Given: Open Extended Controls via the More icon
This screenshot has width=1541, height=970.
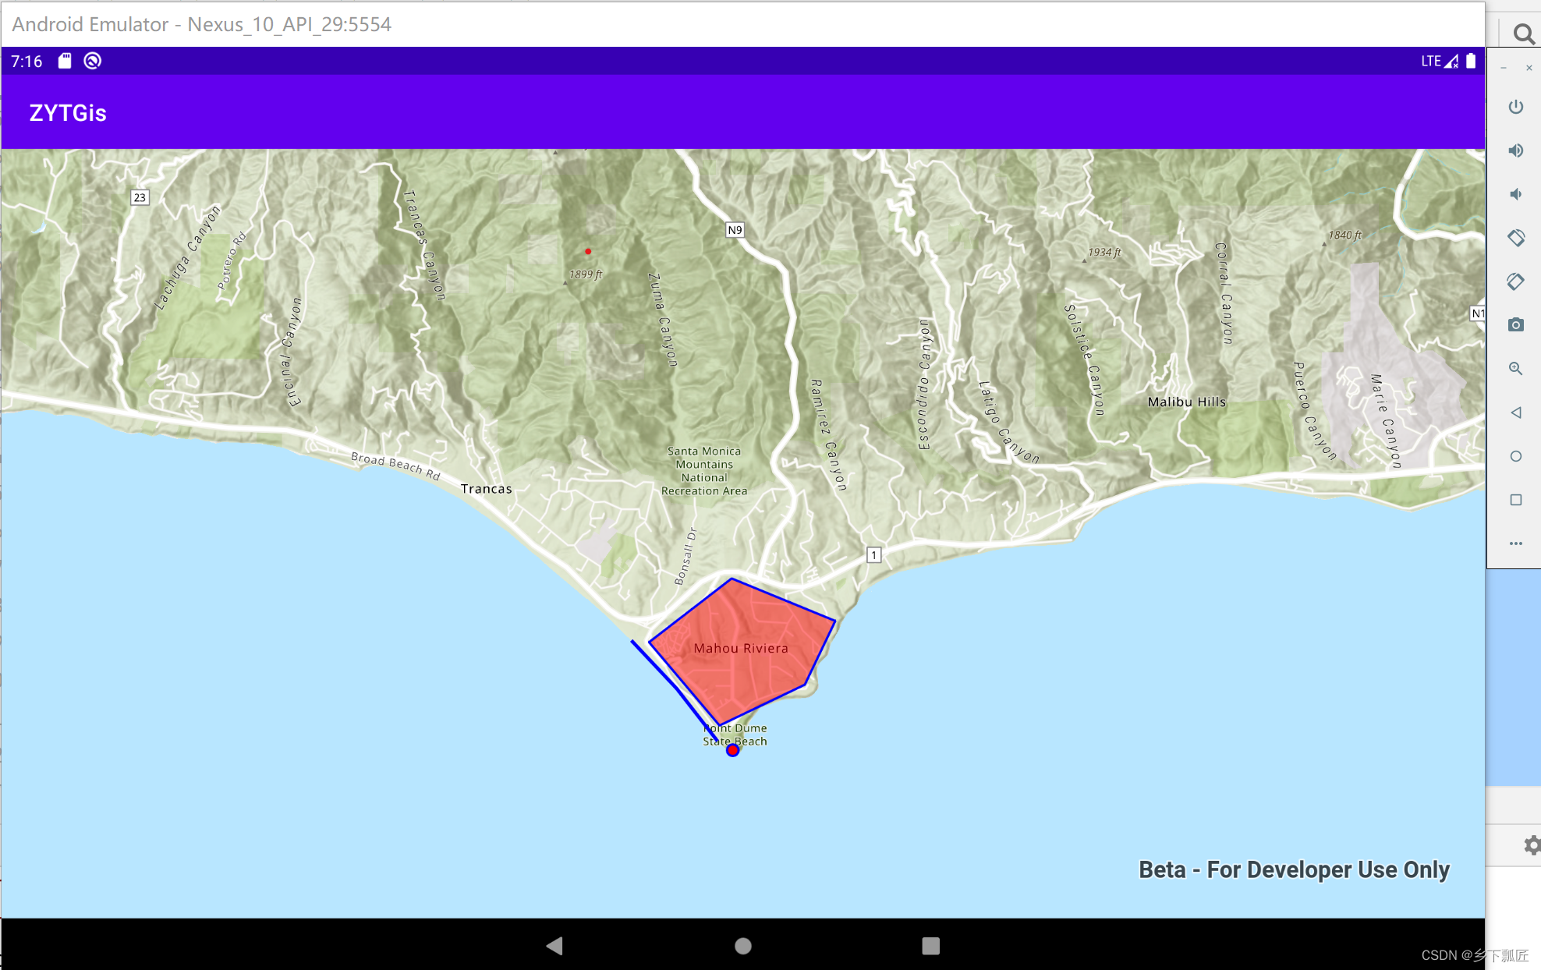Looking at the screenshot, I should pyautogui.click(x=1516, y=543).
